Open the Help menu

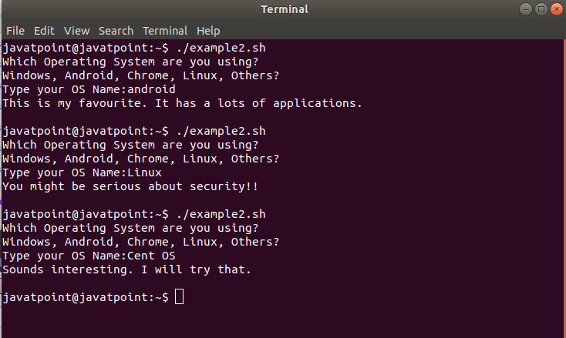pos(208,31)
